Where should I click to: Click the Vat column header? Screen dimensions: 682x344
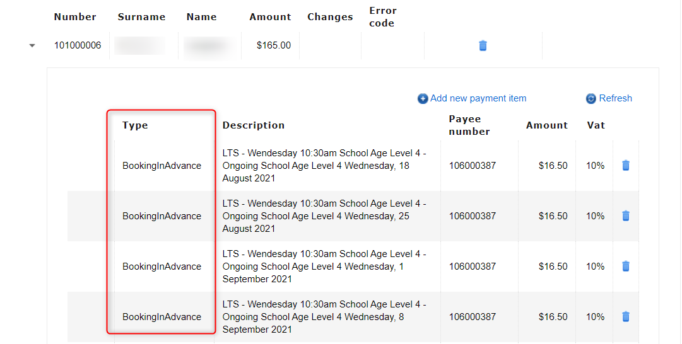(596, 125)
